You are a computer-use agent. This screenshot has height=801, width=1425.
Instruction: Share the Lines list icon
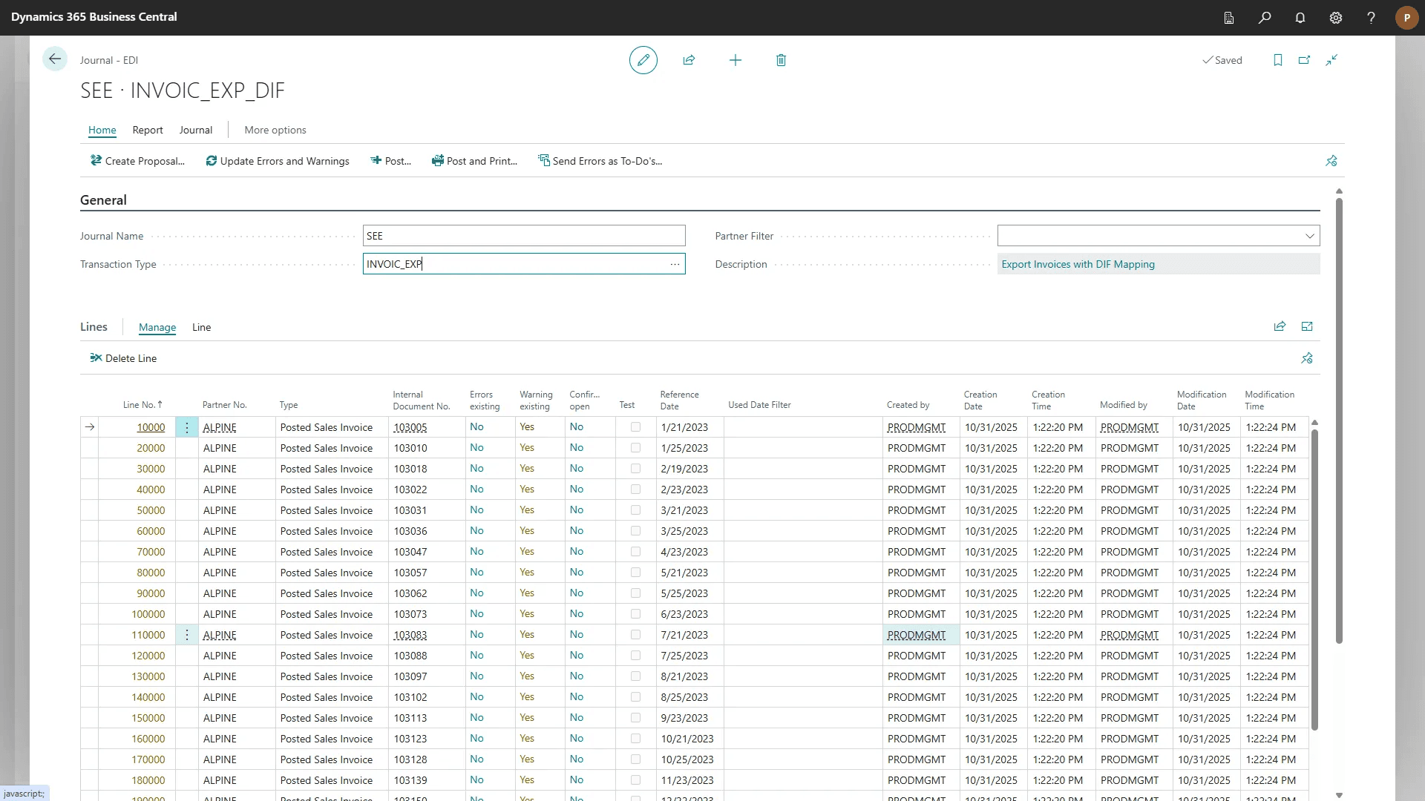[x=1280, y=326]
